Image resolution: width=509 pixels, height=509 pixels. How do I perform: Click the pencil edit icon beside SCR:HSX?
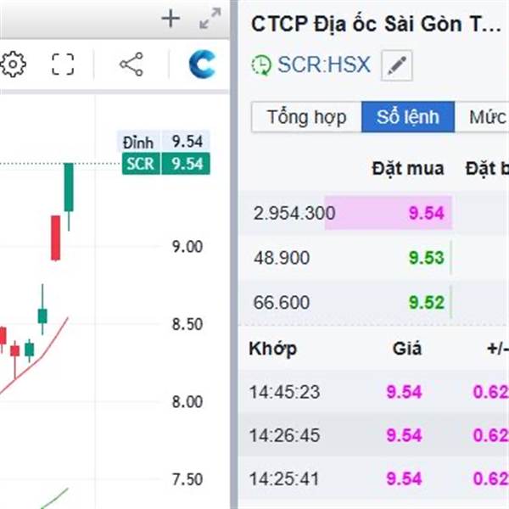[x=397, y=65]
